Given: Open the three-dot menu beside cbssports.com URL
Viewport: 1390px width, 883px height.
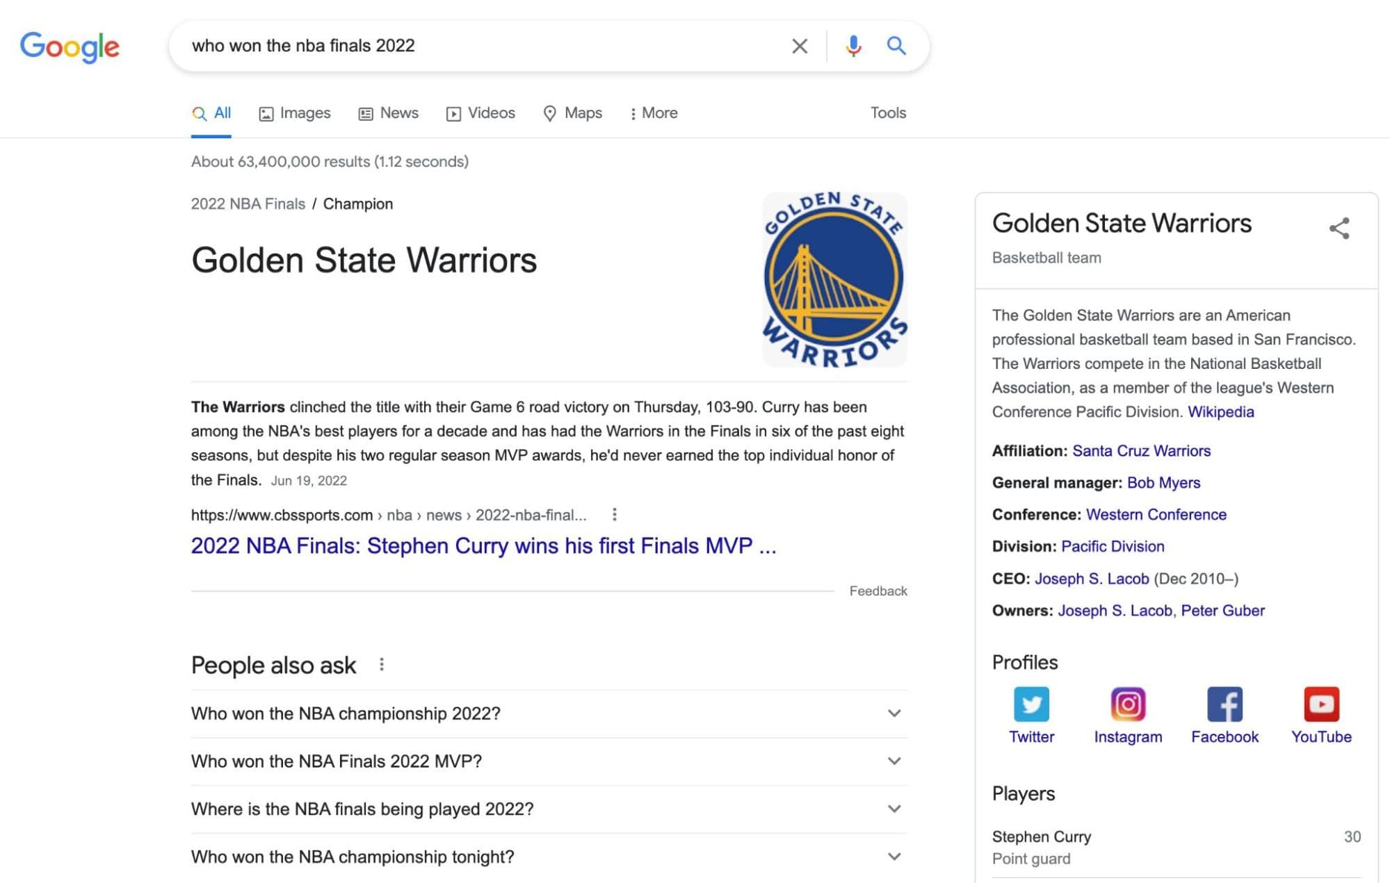Looking at the screenshot, I should point(614,515).
